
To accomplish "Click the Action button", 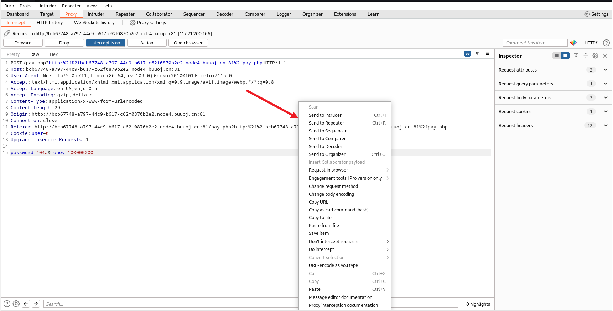I will pyautogui.click(x=147, y=43).
